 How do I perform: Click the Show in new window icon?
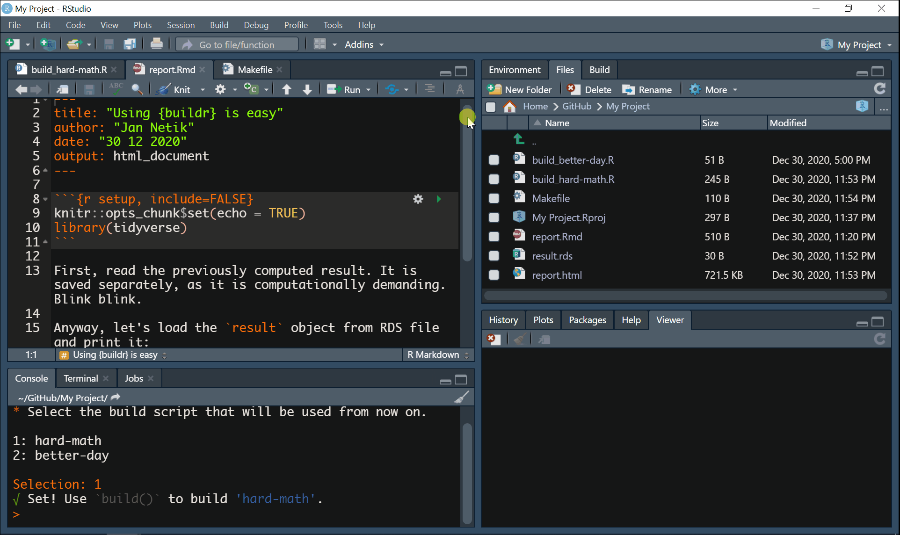point(62,89)
